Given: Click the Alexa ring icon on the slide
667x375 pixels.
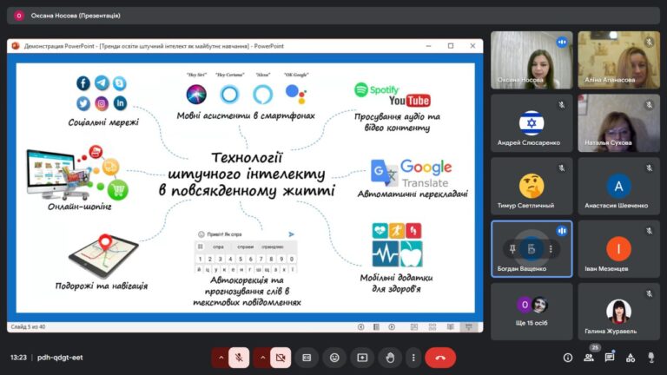Looking at the screenshot, I should [262, 95].
